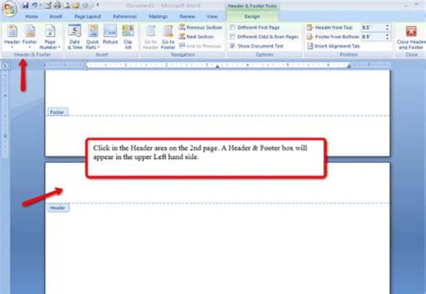Jump to Previous Section
This screenshot has height=294, width=426.
tap(200, 28)
